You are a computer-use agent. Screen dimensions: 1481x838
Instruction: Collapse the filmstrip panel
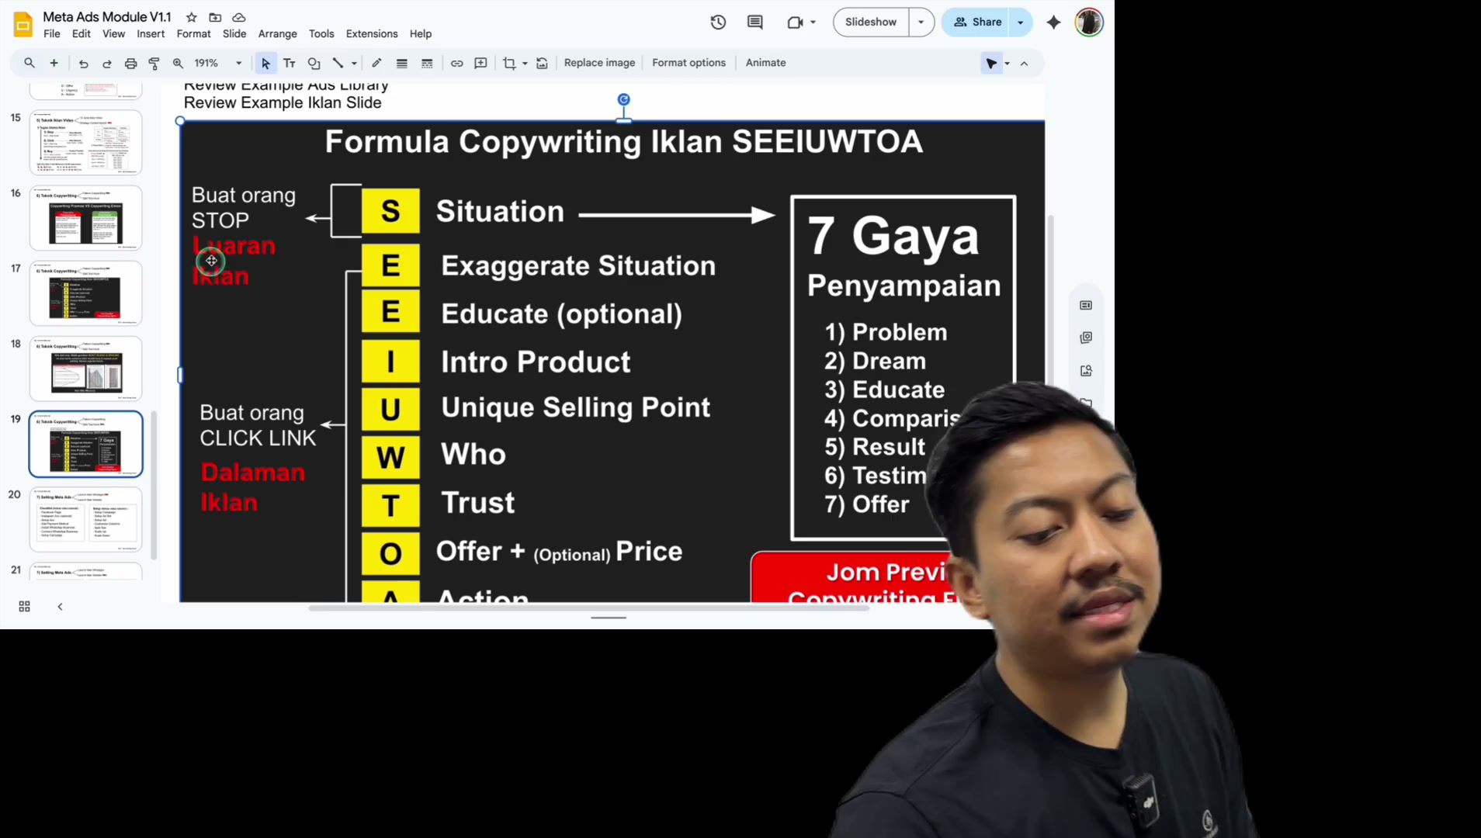tap(60, 607)
